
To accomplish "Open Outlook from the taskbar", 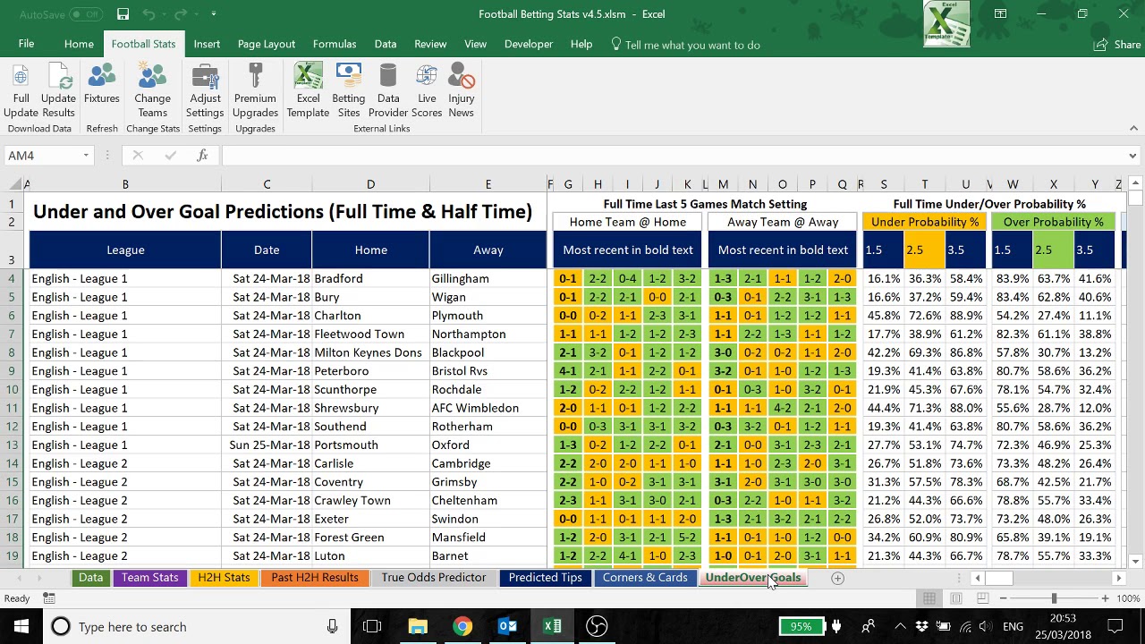I will tap(507, 626).
